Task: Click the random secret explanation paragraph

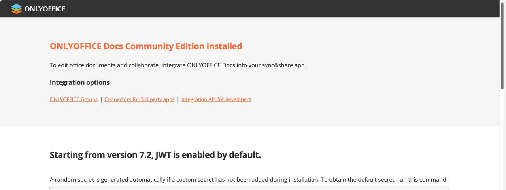Action: (x=249, y=179)
